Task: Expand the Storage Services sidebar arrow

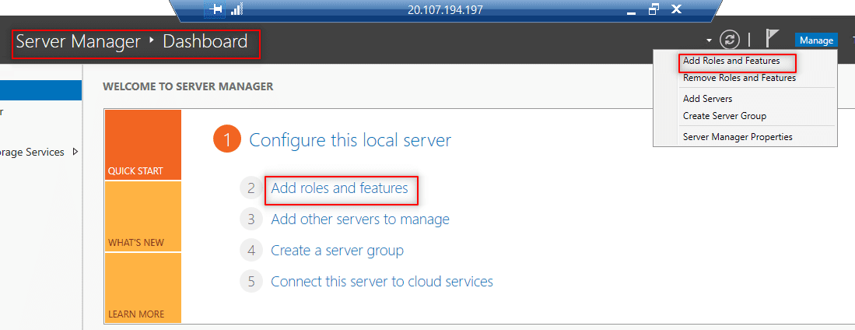Action: click(x=75, y=153)
